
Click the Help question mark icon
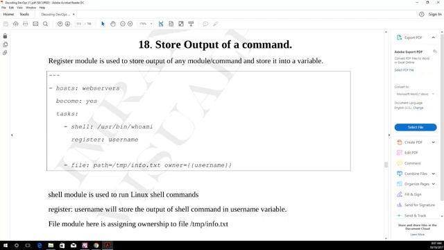coord(422,14)
